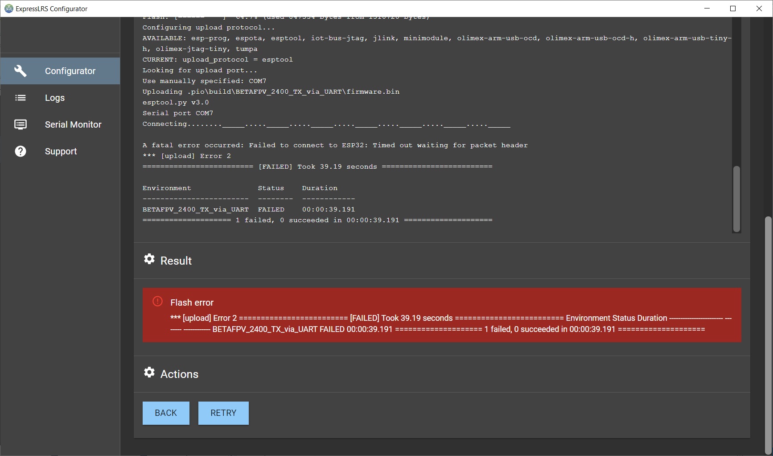
Task: Click the fatal error ESP32 log line
Action: point(335,145)
